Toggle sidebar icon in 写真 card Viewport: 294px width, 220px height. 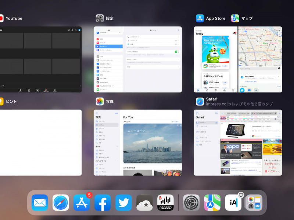97,113
